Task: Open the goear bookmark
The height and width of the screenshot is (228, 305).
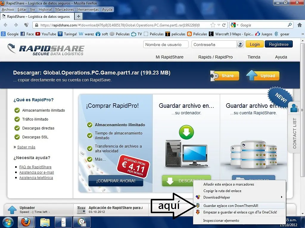Action: coord(282,34)
